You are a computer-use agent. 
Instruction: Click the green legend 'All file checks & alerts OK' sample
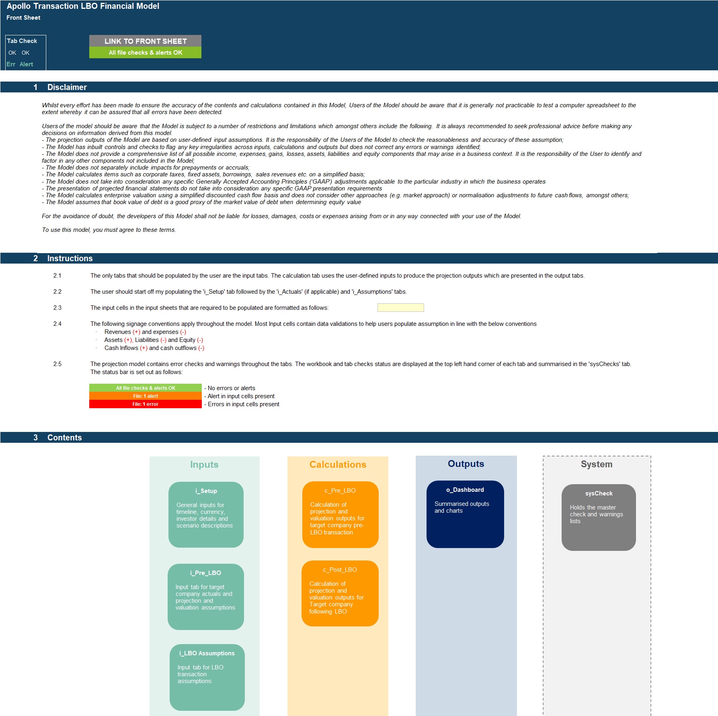145,388
